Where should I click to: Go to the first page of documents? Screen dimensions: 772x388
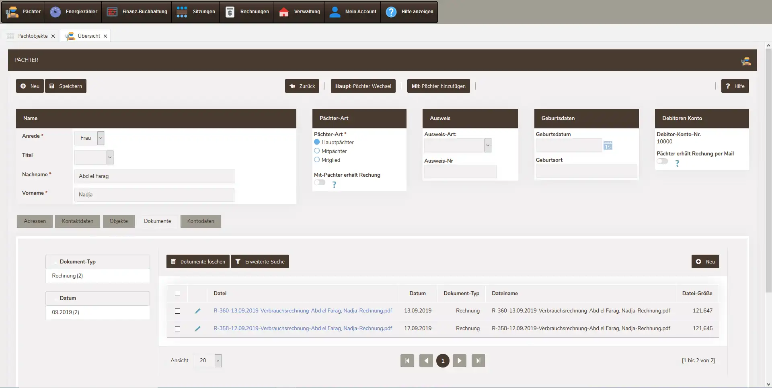[x=407, y=361]
